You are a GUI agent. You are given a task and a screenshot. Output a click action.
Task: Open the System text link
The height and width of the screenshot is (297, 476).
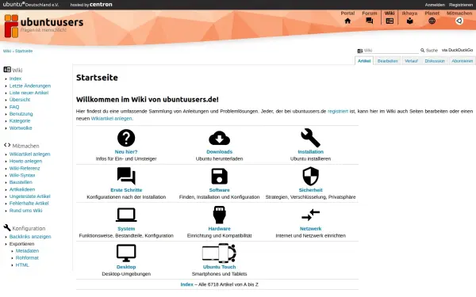tap(126, 229)
